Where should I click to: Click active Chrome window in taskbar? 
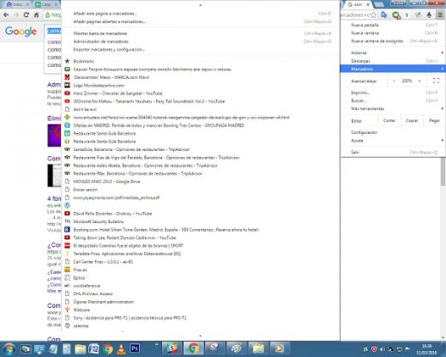click(194, 348)
